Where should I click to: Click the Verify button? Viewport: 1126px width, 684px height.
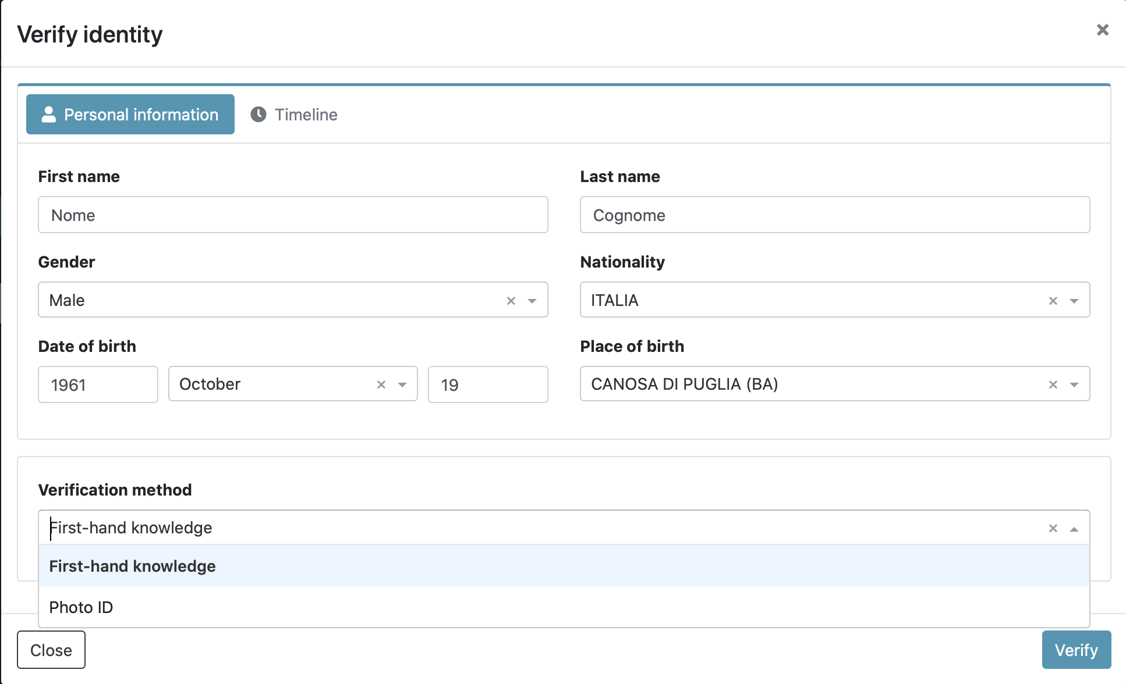tap(1076, 651)
